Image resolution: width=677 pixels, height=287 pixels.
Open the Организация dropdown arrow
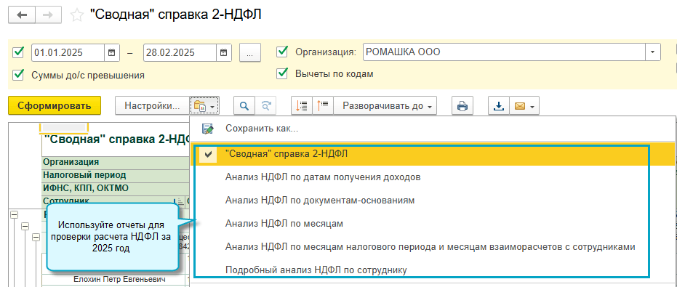pos(652,52)
